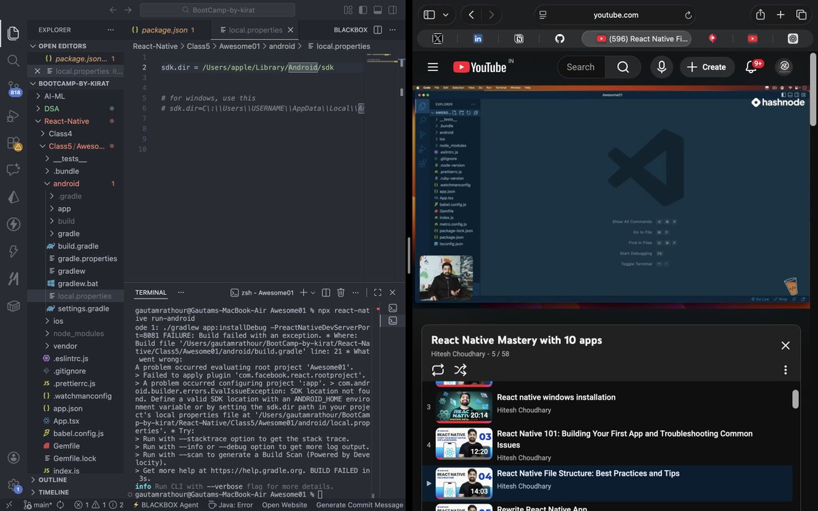Go back in VS Code navigation history

point(113,10)
